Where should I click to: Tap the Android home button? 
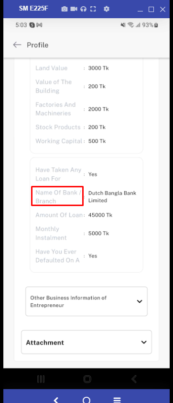[87, 379]
